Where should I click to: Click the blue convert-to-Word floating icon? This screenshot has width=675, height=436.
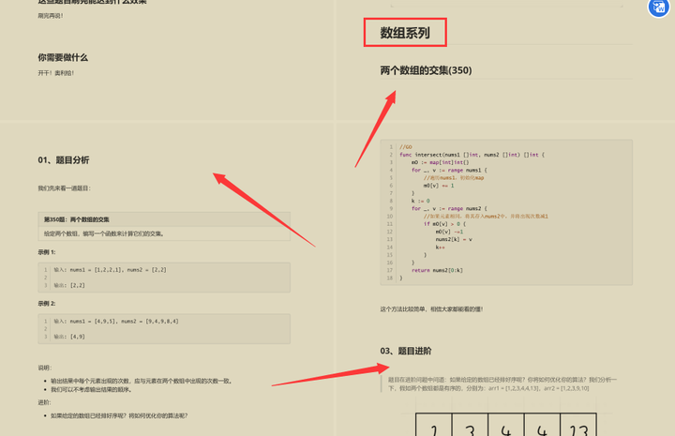tap(659, 8)
